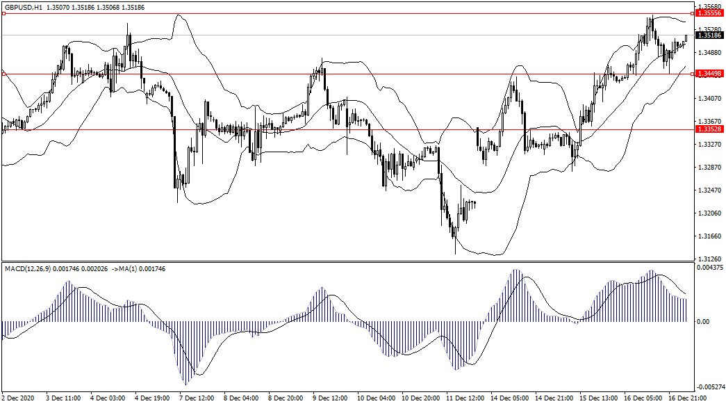Click the 2 Dec 2020 date label
The height and width of the screenshot is (406, 726).
click(19, 399)
